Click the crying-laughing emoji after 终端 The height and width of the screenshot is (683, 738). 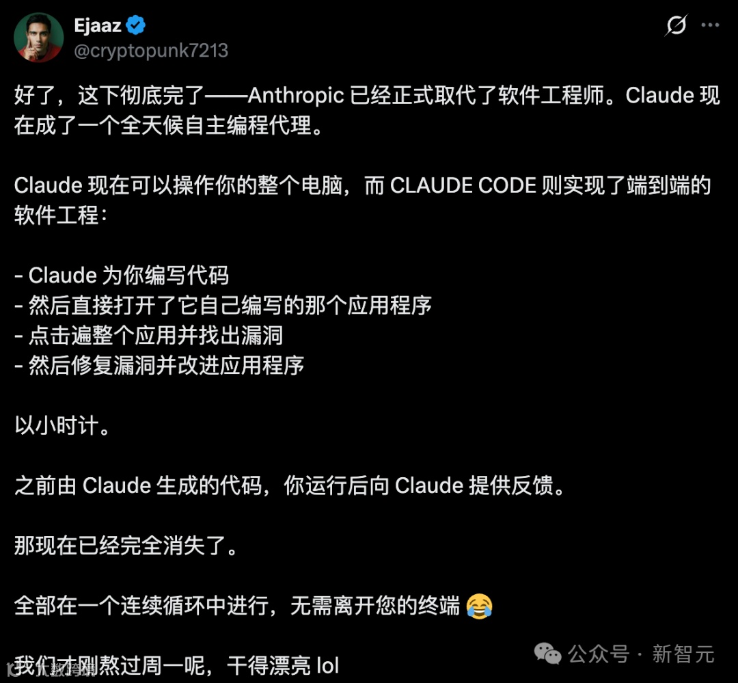(x=479, y=606)
